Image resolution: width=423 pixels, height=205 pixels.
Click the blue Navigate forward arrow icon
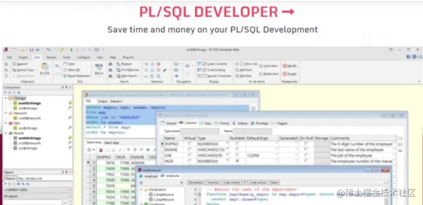(x=176, y=76)
